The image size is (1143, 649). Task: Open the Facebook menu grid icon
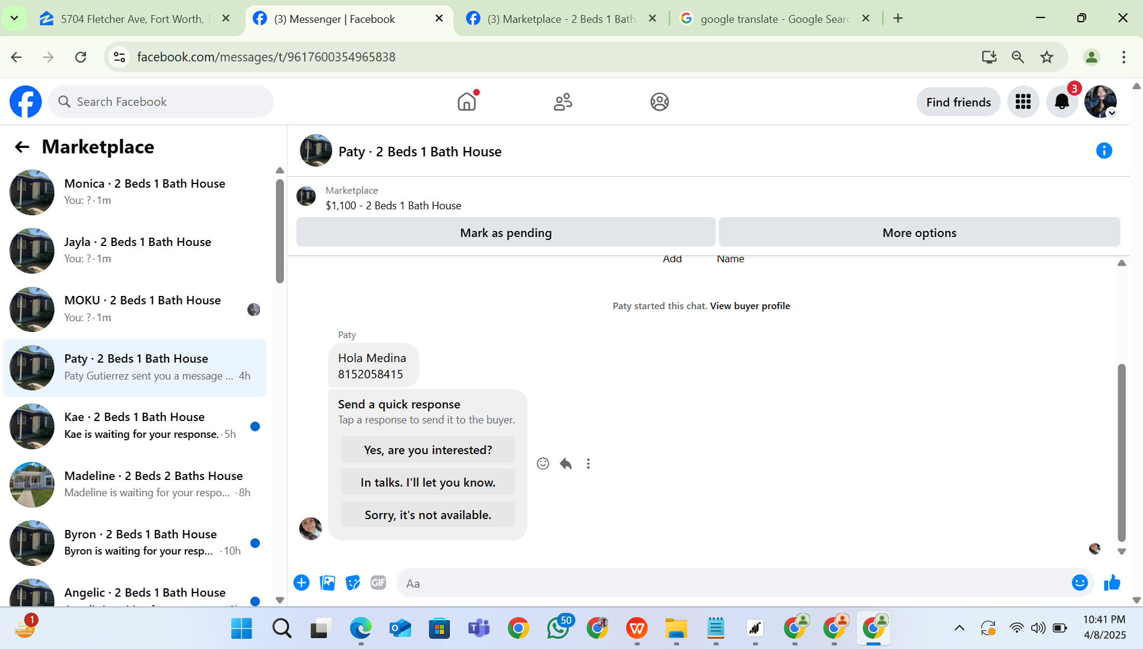[1023, 102]
